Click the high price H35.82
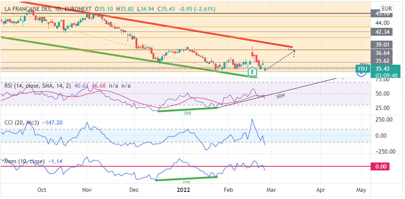 (x=125, y=9)
